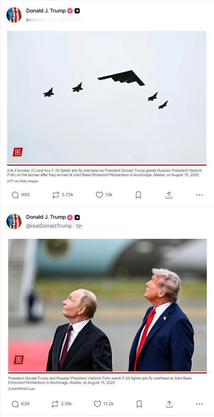Viewport: 214px width, 417px height.
Task: Open more options menu on first post
Action: [x=200, y=195]
